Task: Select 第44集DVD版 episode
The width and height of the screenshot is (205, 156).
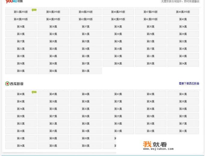Action: pos(53,19)
